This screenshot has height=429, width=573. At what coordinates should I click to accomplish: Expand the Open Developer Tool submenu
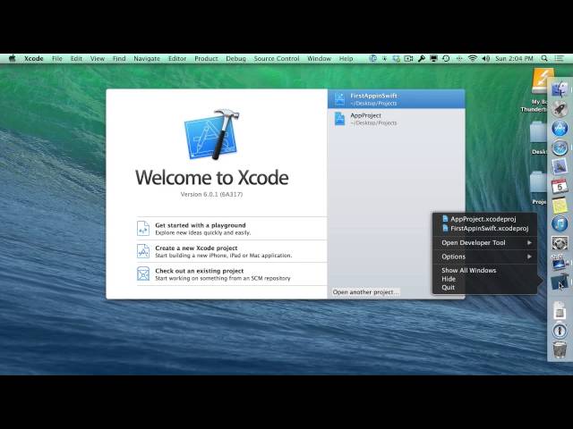point(484,242)
